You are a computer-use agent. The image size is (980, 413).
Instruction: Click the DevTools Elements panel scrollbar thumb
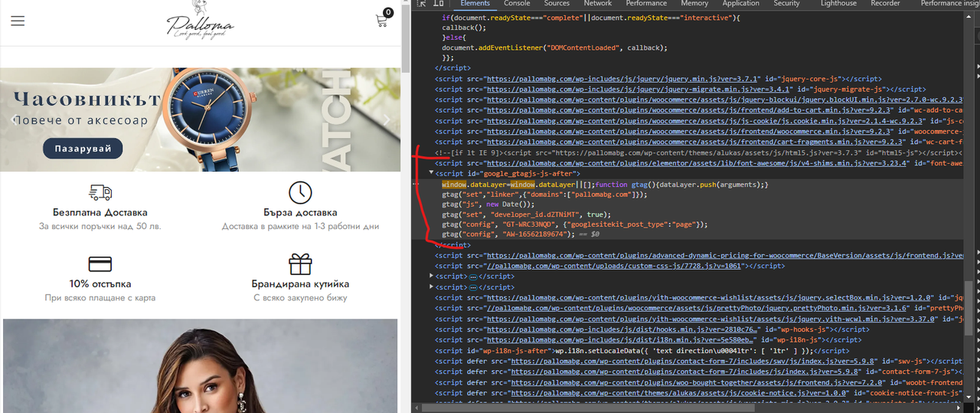tap(969, 308)
